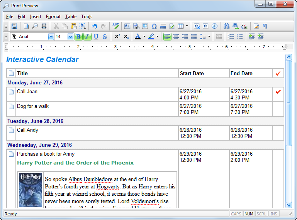The width and height of the screenshot is (297, 220).
Task: Toggle Underline formatting
Action: [96, 37]
